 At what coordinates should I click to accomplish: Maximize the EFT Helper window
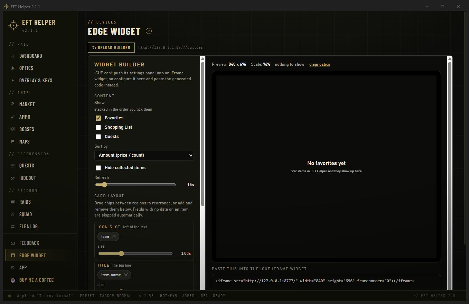coord(442,7)
